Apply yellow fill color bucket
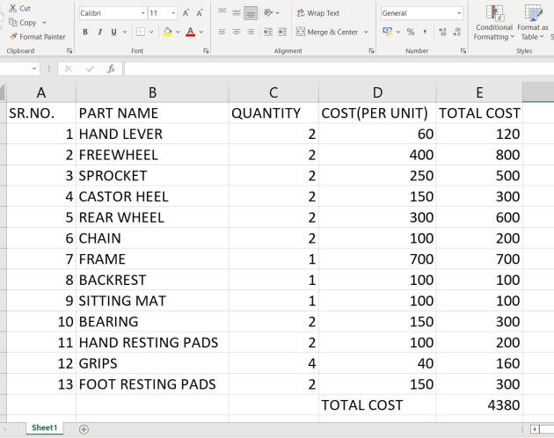 coord(167,33)
